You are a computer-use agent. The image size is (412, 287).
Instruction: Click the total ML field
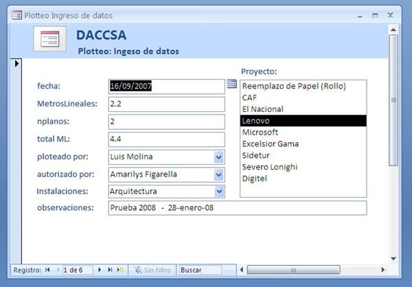167,139
